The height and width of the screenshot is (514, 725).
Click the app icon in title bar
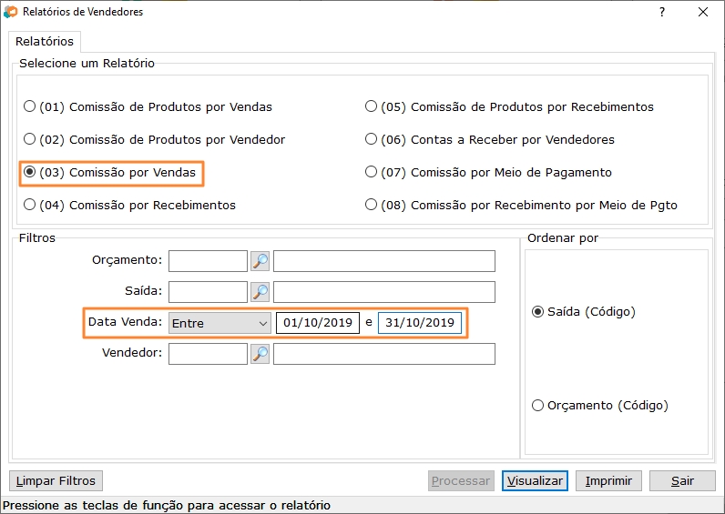coord(10,12)
